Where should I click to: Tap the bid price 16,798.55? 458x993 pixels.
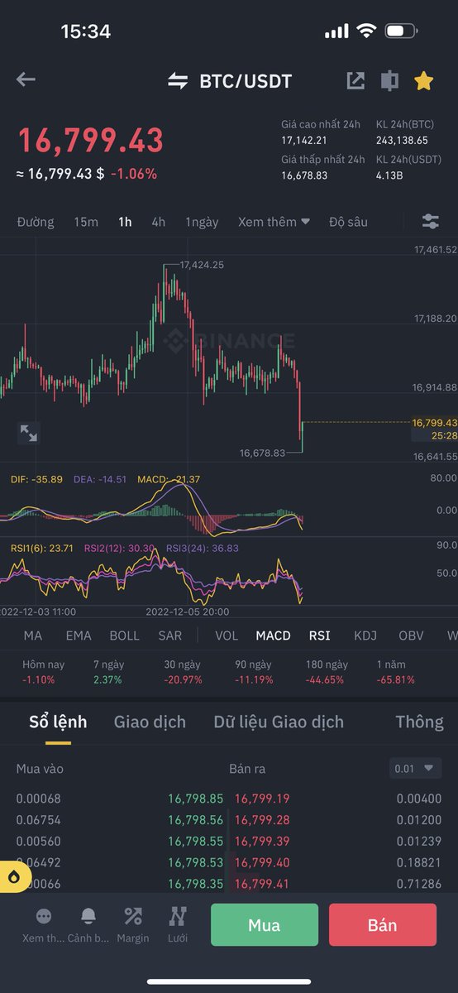[196, 841]
